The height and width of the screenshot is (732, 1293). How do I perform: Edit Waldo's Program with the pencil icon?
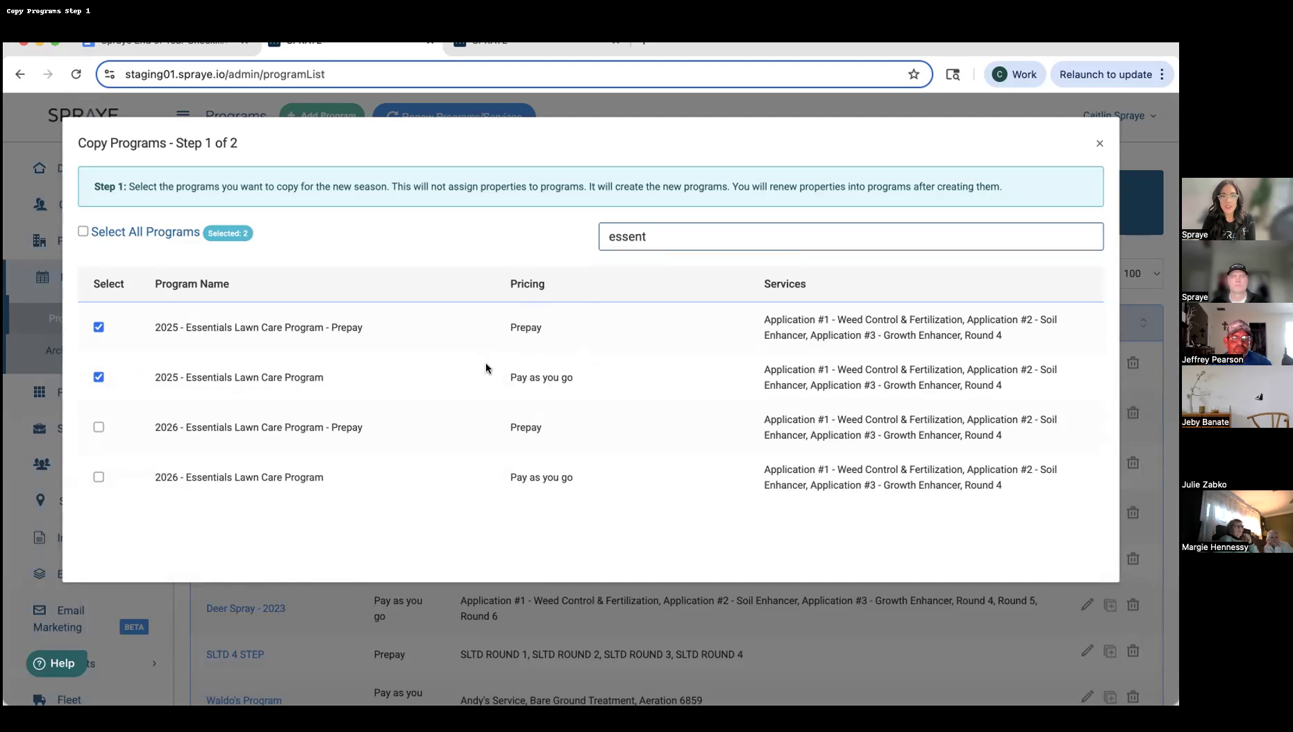click(1087, 697)
